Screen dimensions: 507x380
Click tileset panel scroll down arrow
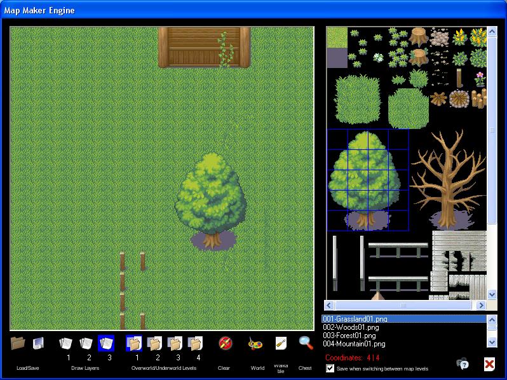point(492,294)
